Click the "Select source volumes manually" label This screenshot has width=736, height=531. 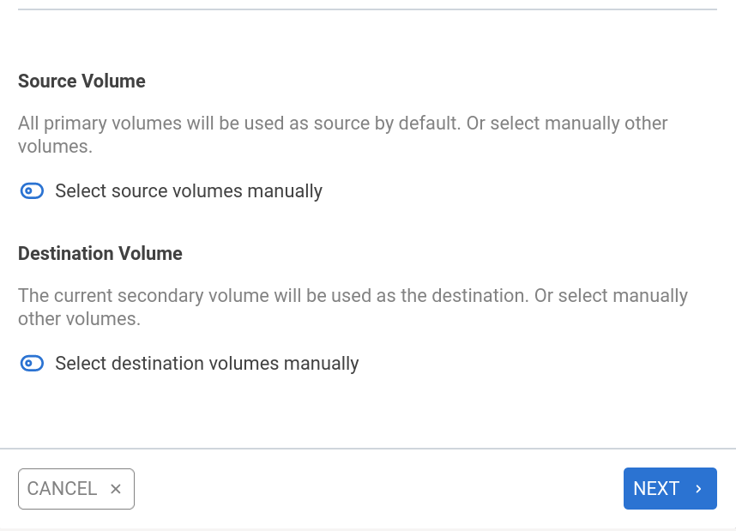point(189,191)
